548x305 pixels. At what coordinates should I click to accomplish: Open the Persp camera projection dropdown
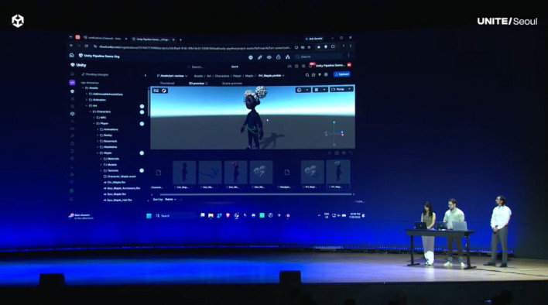point(341,90)
